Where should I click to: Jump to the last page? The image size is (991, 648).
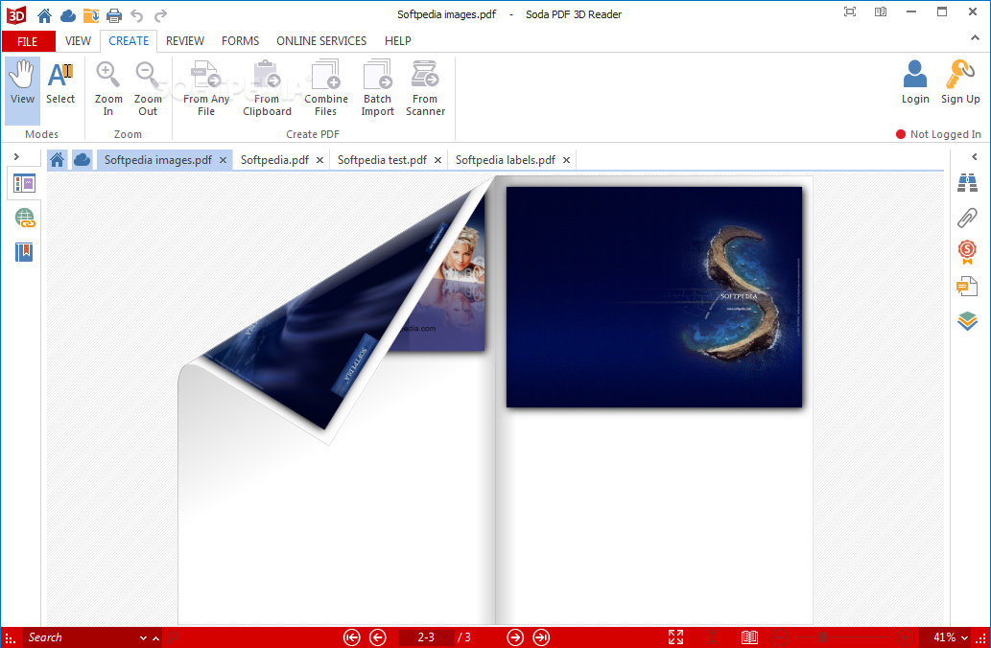click(542, 637)
